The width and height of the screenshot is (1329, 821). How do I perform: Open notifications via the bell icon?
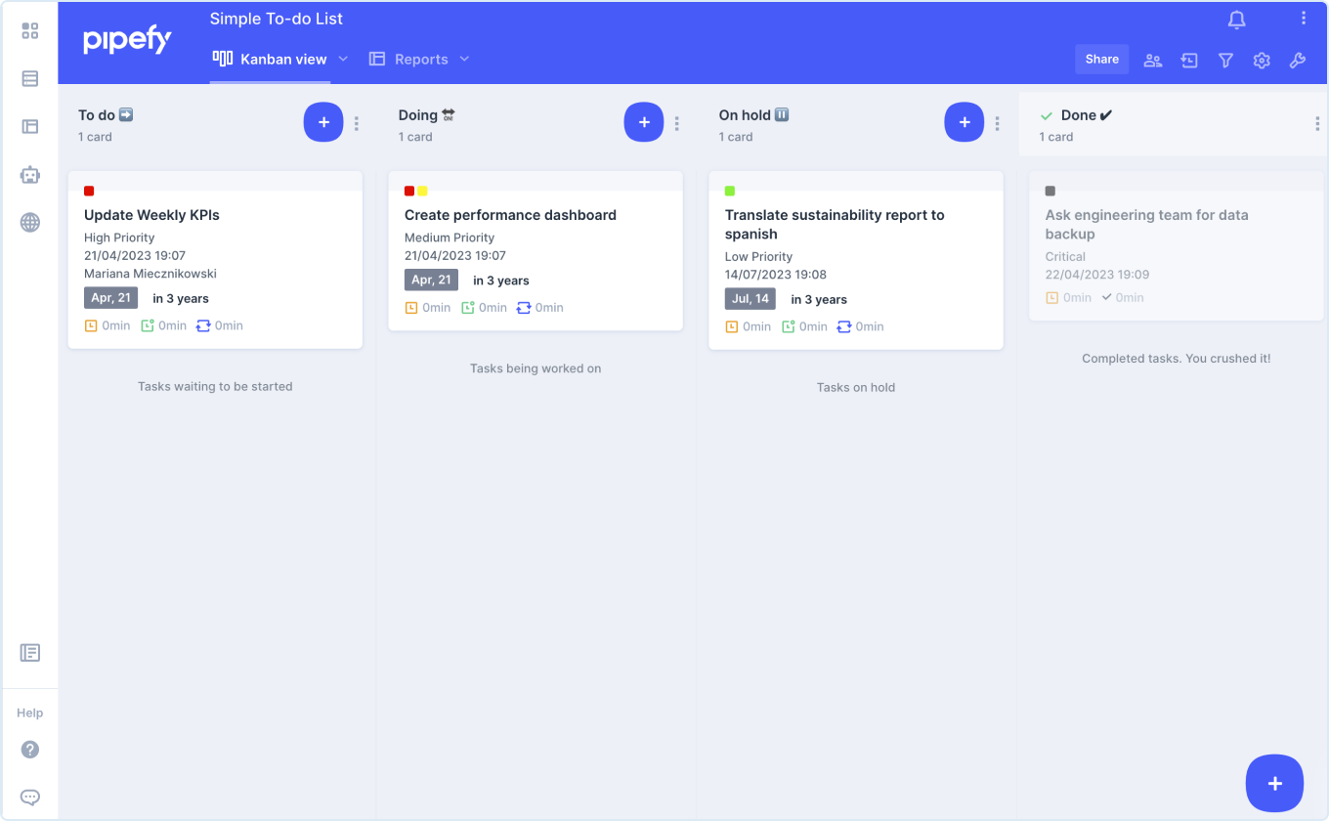point(1236,19)
